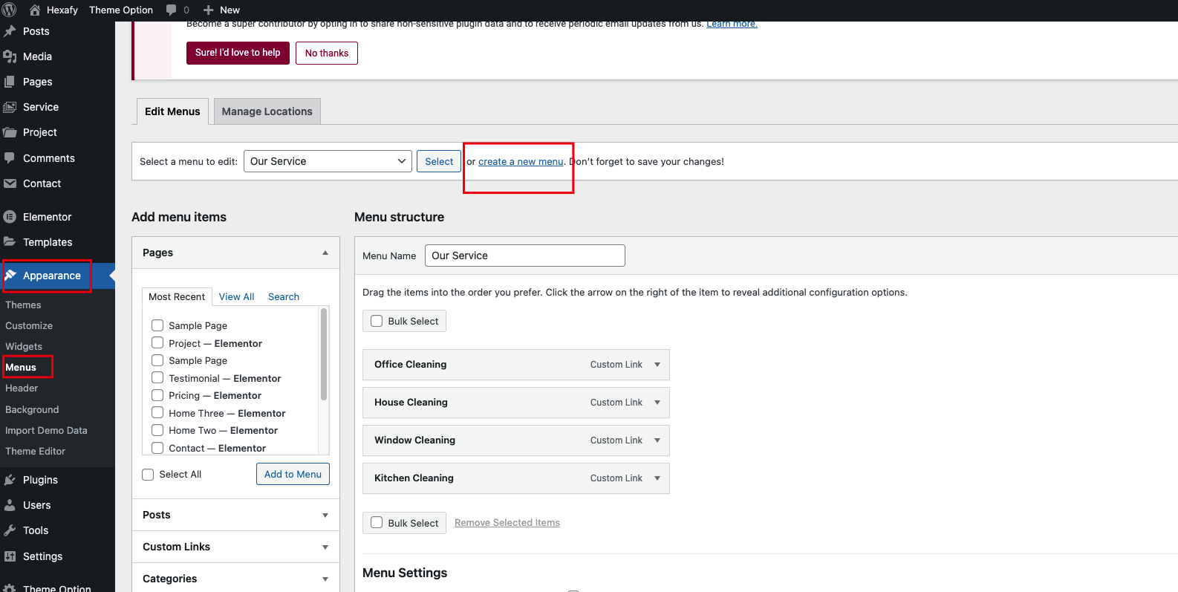Click the Theme Option gear icon in the sidebar

[10, 588]
